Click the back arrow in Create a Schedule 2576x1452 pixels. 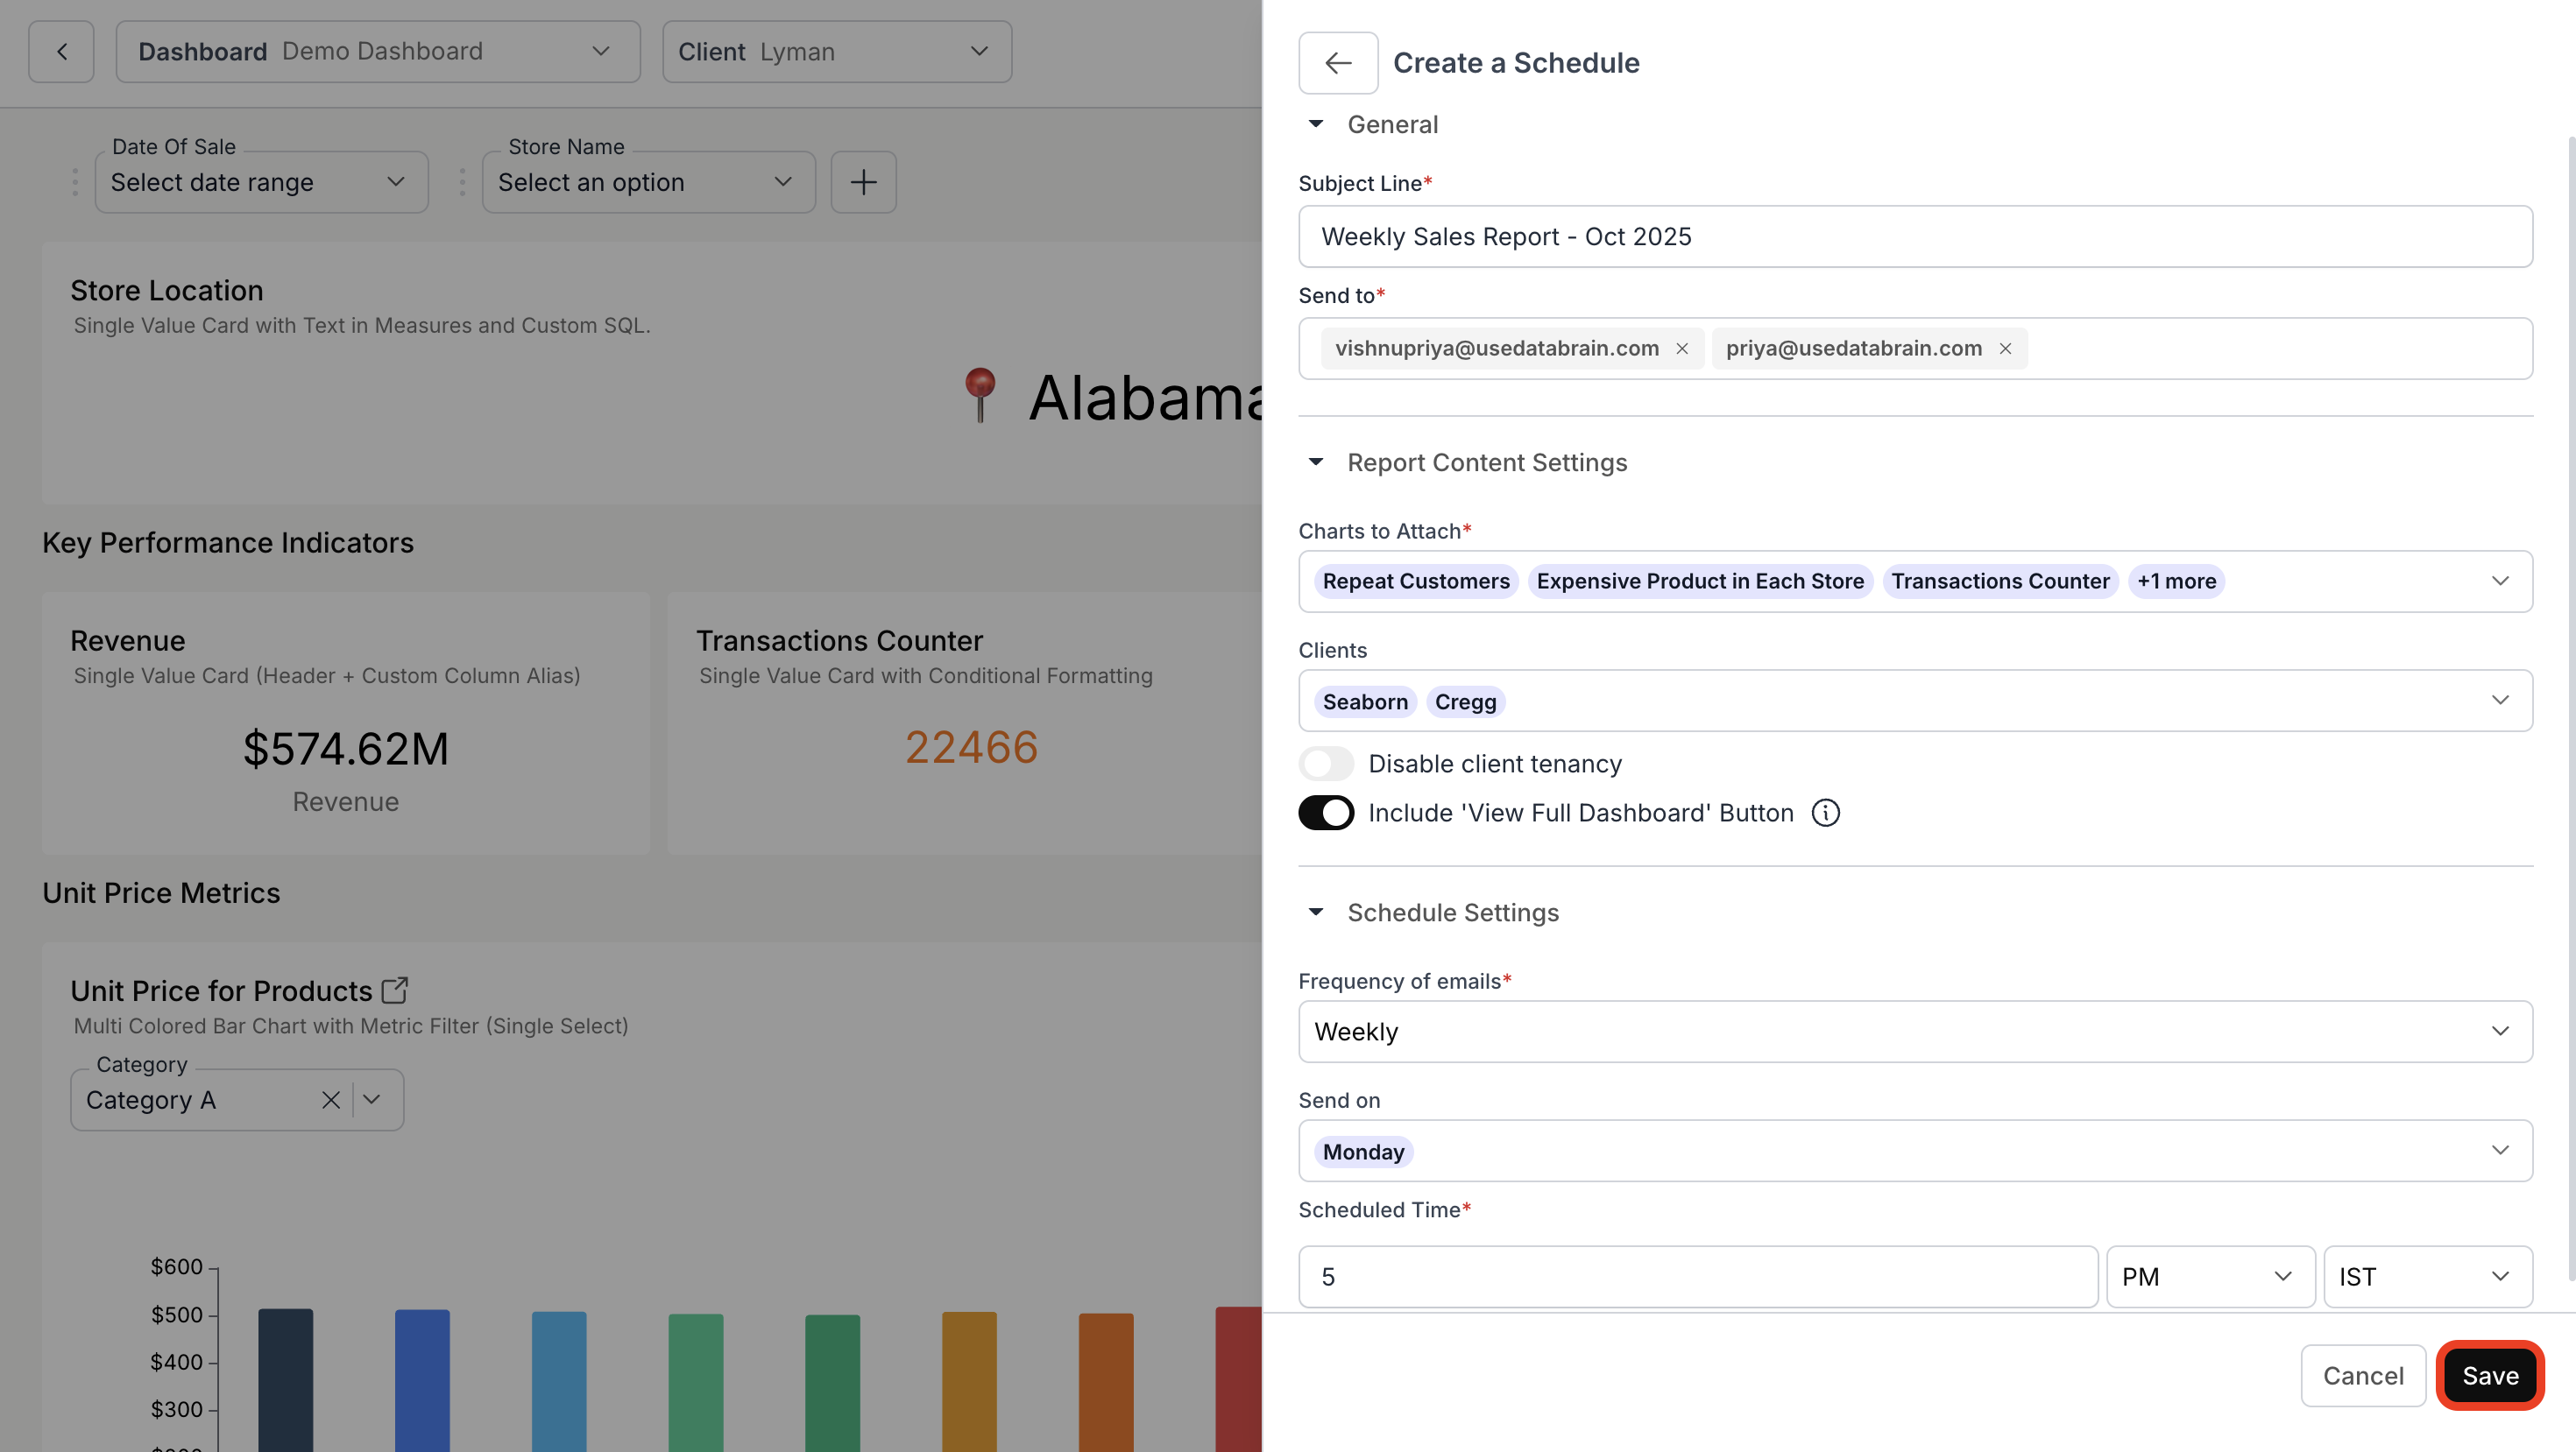click(1337, 63)
